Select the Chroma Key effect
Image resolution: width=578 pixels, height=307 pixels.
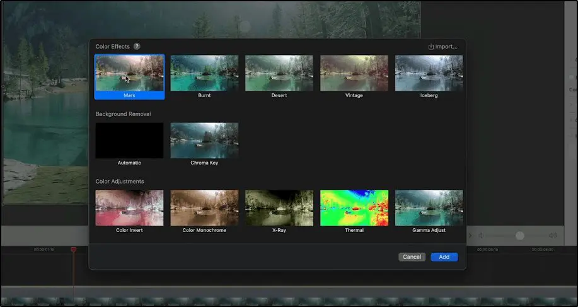click(x=204, y=141)
